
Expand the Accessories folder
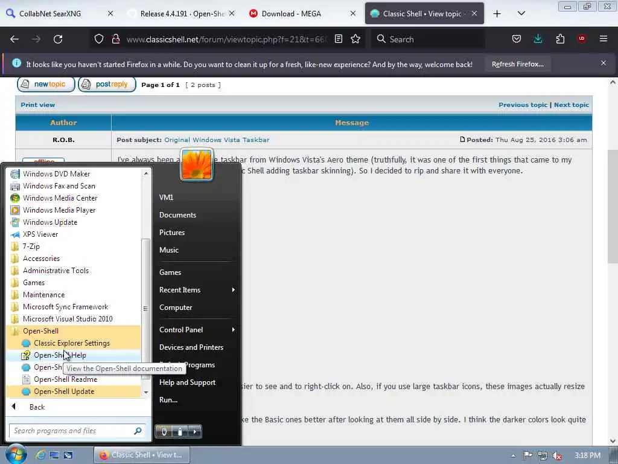click(x=74, y=259)
